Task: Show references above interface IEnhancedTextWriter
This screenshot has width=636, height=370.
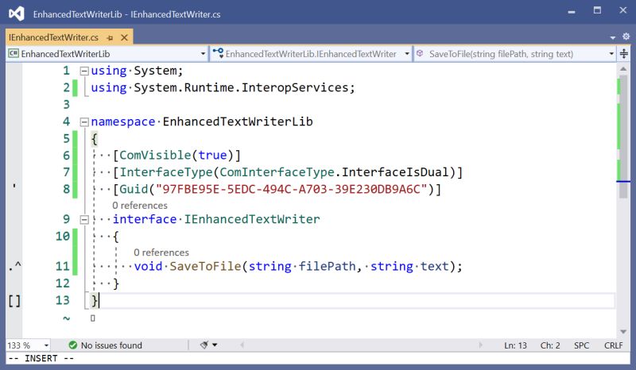Action: coord(140,206)
